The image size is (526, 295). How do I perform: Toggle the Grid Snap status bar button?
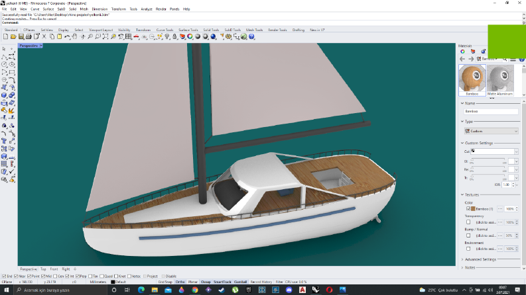[x=165, y=282]
